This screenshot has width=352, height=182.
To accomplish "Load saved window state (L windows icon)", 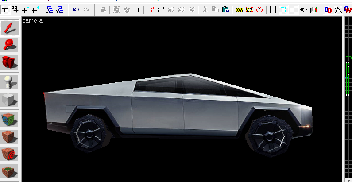I will pos(50,10).
